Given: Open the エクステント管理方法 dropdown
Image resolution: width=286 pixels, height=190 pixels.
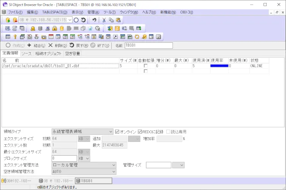Looking at the screenshot, I should 114,165.
